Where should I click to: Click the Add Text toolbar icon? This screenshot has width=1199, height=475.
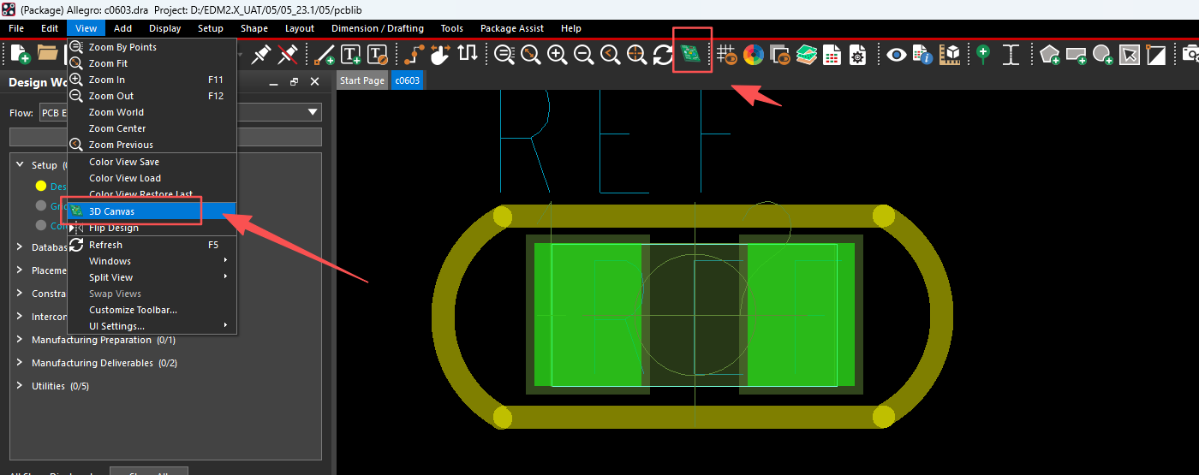click(x=350, y=55)
